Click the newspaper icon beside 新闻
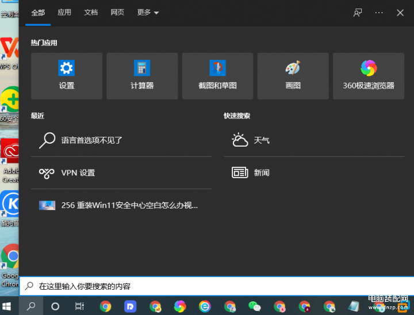 tap(240, 172)
